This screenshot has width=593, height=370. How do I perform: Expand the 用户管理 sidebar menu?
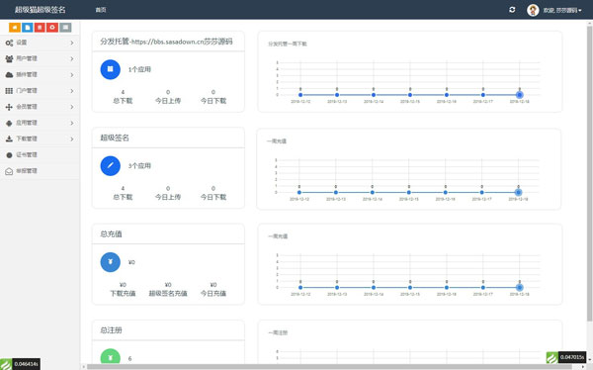40,58
